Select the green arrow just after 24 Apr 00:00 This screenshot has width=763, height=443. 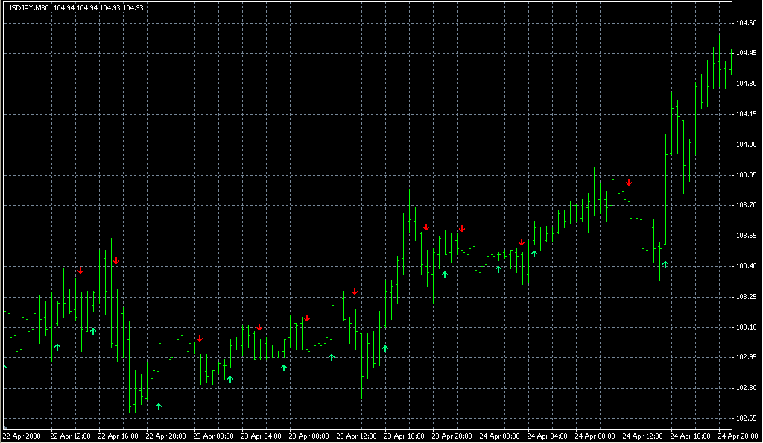pyautogui.click(x=498, y=269)
